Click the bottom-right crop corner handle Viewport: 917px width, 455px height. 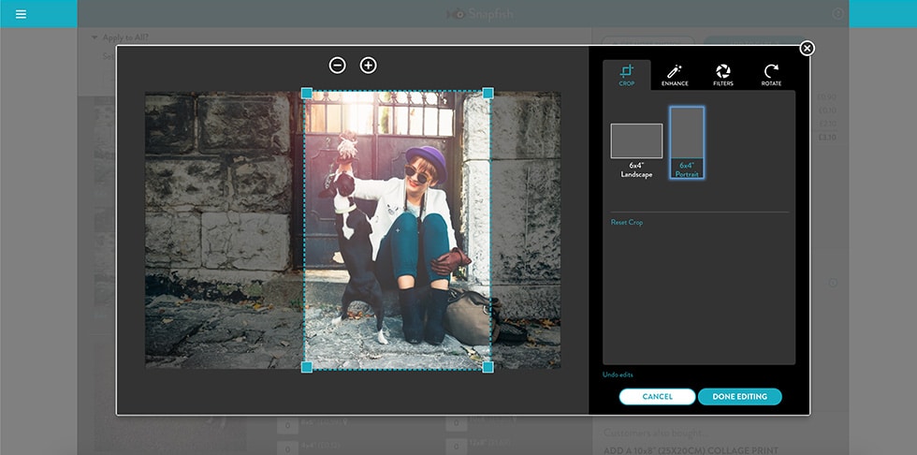(x=488, y=367)
